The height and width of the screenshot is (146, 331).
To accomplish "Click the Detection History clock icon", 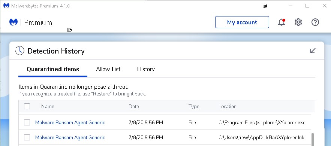I will 19,51.
